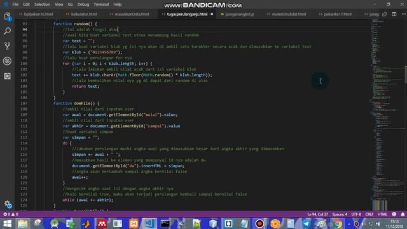Click 'awal++;' on line 120
Viewport: 407px width, 229px height.
pyautogui.click(x=79, y=177)
